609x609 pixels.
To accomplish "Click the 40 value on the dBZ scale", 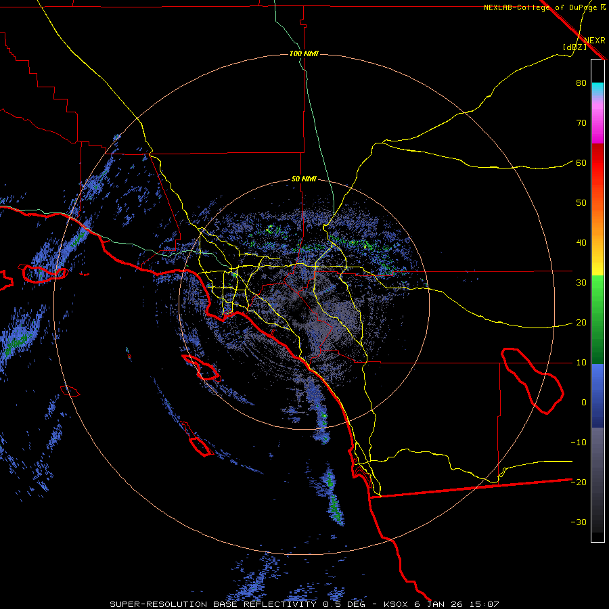I will 581,243.
